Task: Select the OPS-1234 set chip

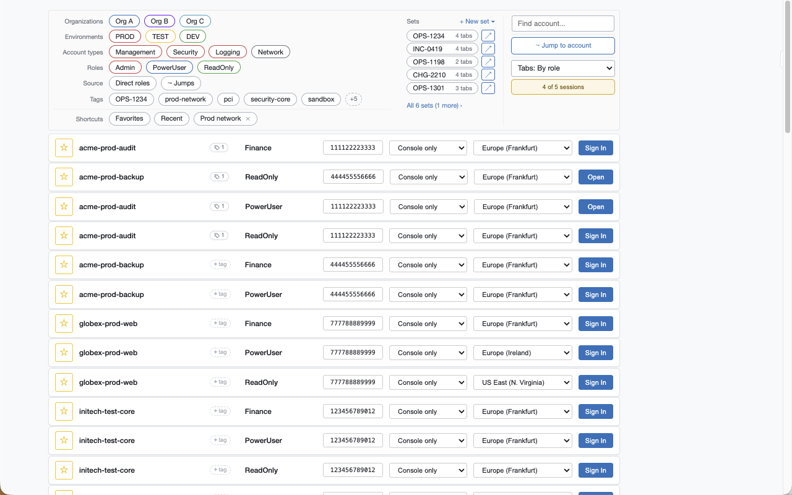Action: 442,36
